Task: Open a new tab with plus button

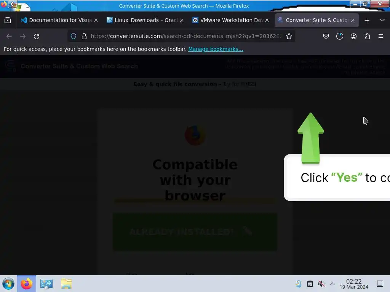Action: tap(367, 21)
